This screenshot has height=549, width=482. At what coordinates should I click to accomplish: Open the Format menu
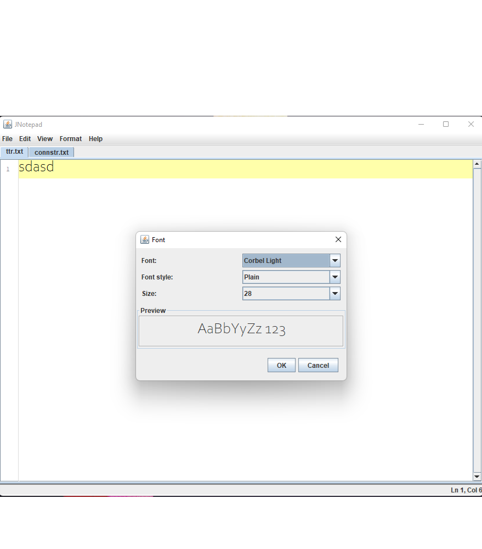(71, 139)
